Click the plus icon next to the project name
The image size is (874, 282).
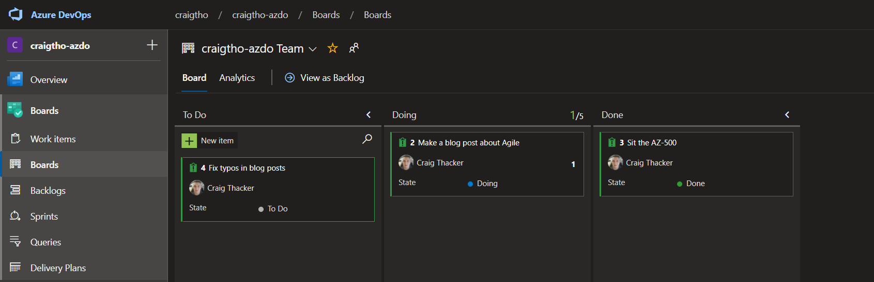[152, 45]
